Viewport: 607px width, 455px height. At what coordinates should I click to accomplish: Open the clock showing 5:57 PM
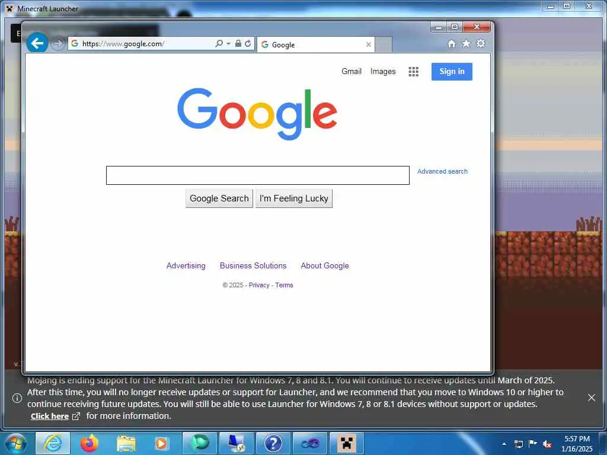click(577, 444)
